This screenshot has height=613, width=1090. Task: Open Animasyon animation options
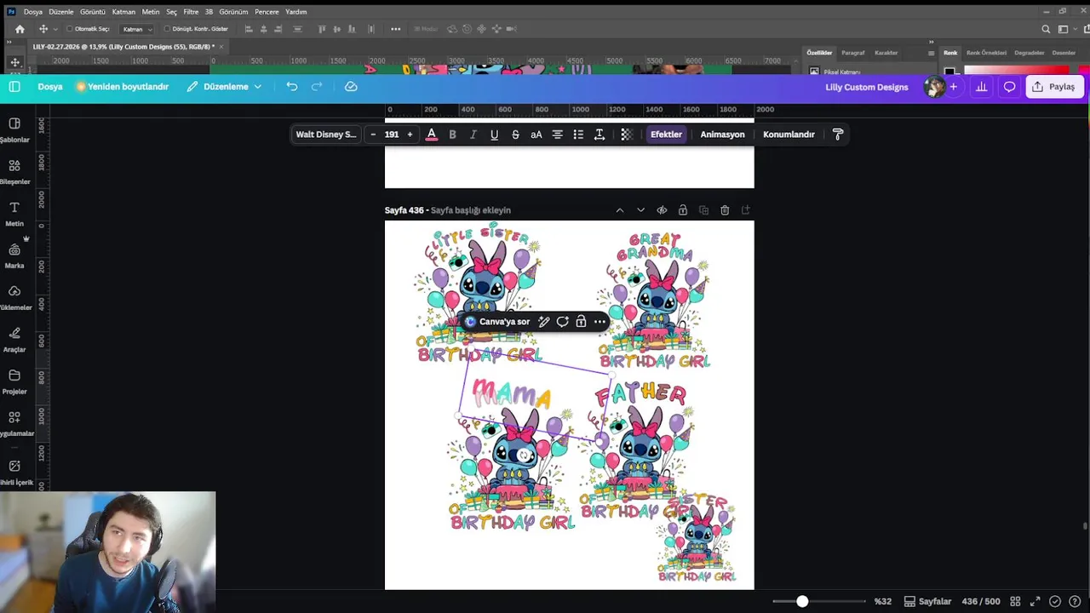pyautogui.click(x=722, y=135)
